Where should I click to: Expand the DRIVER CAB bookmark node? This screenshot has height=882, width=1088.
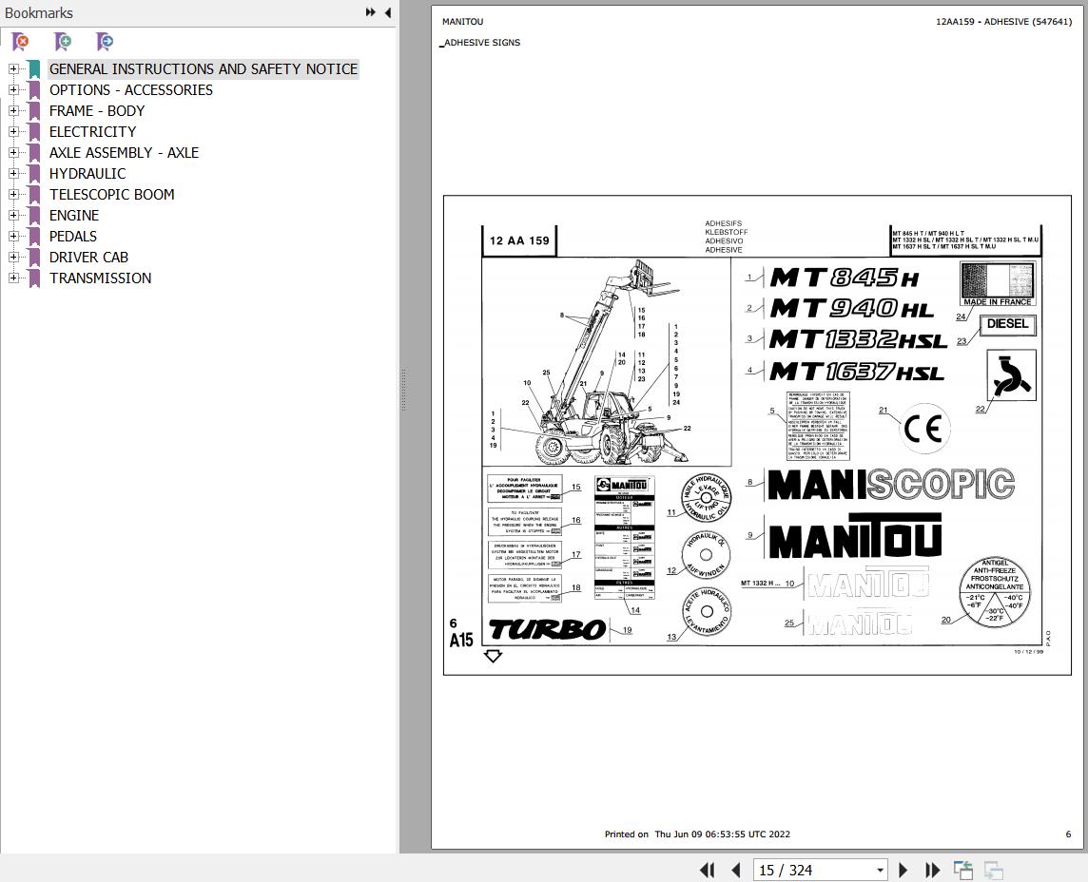point(13,257)
